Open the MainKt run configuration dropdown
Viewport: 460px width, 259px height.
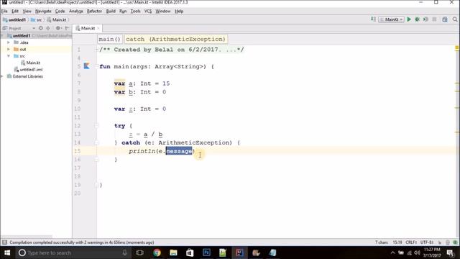391,19
